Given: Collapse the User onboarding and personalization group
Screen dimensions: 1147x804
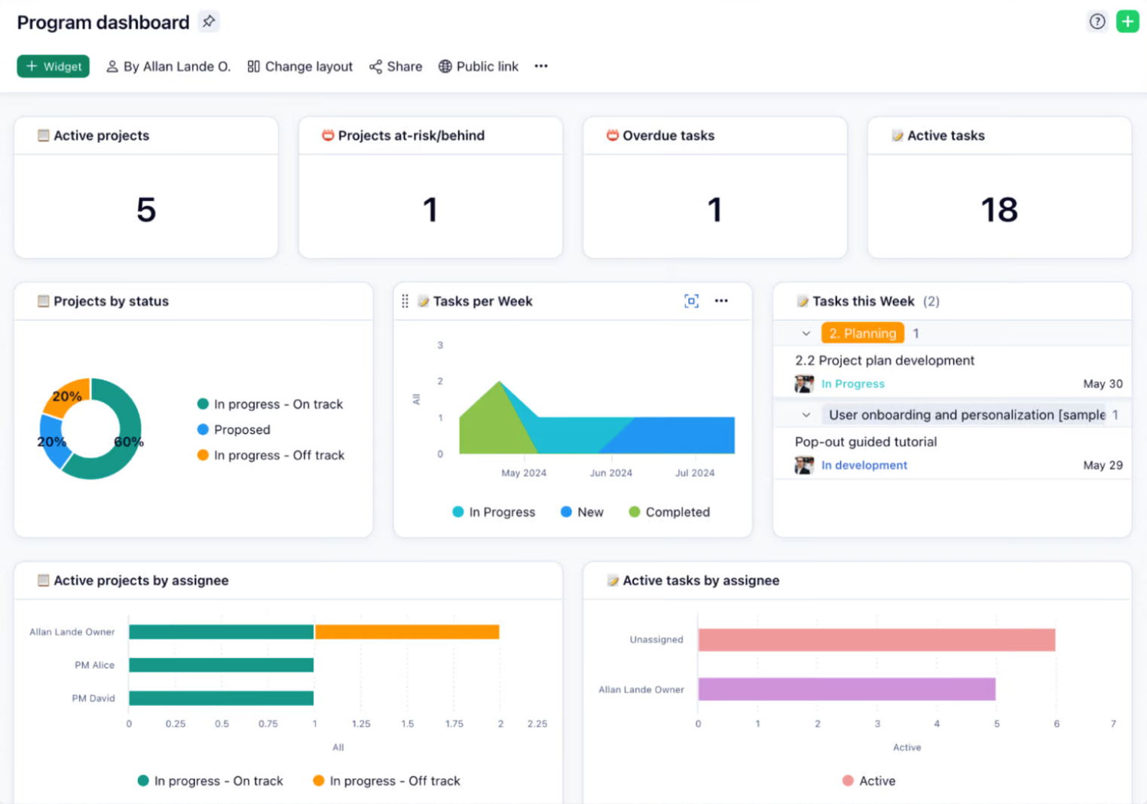Looking at the screenshot, I should click(x=806, y=415).
